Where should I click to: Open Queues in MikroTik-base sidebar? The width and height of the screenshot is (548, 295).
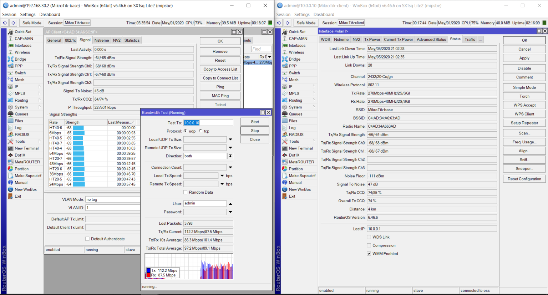click(21, 114)
